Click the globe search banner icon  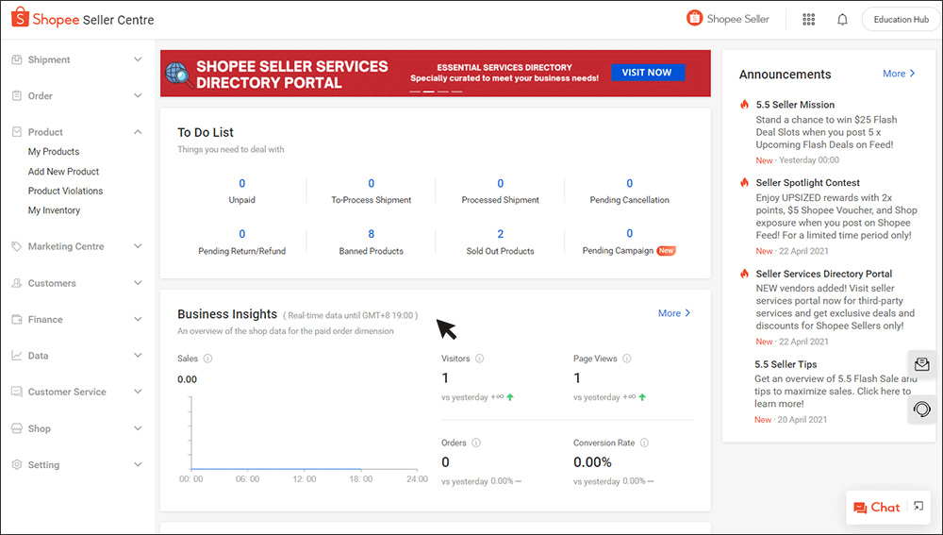point(178,74)
